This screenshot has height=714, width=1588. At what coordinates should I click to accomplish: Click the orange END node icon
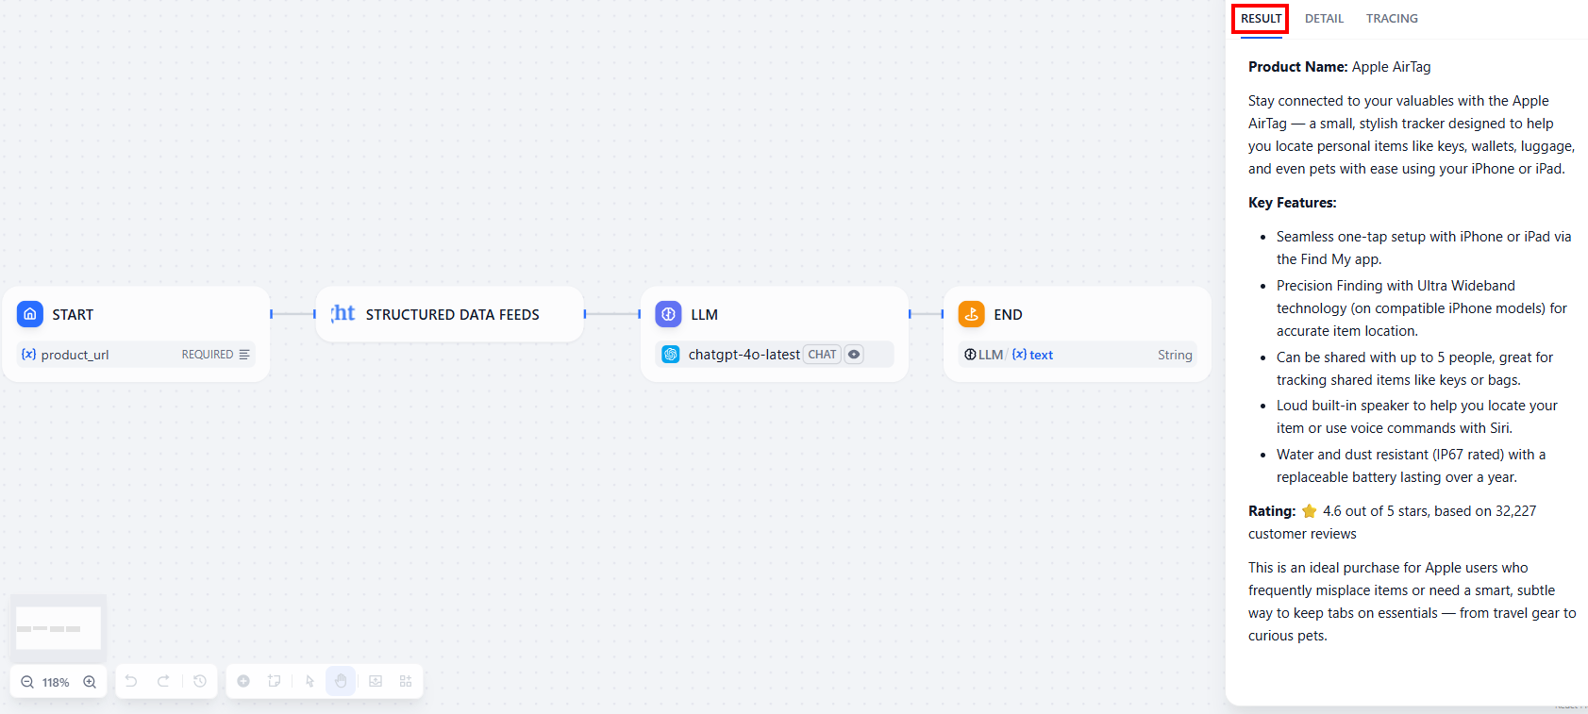971,314
